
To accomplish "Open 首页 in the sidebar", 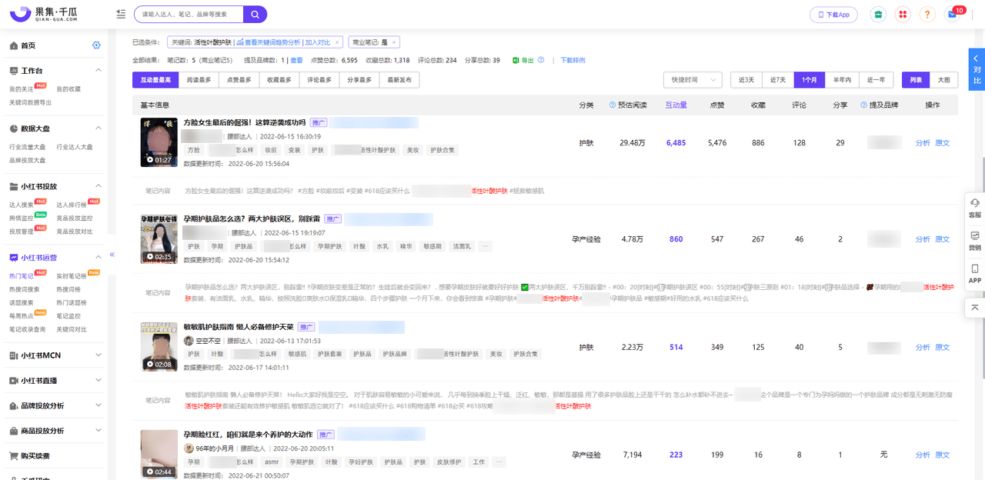I will (x=28, y=45).
